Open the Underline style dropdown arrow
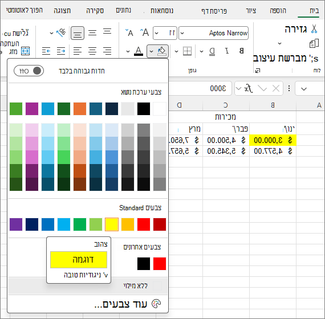The image size is (325, 319). [201, 51]
